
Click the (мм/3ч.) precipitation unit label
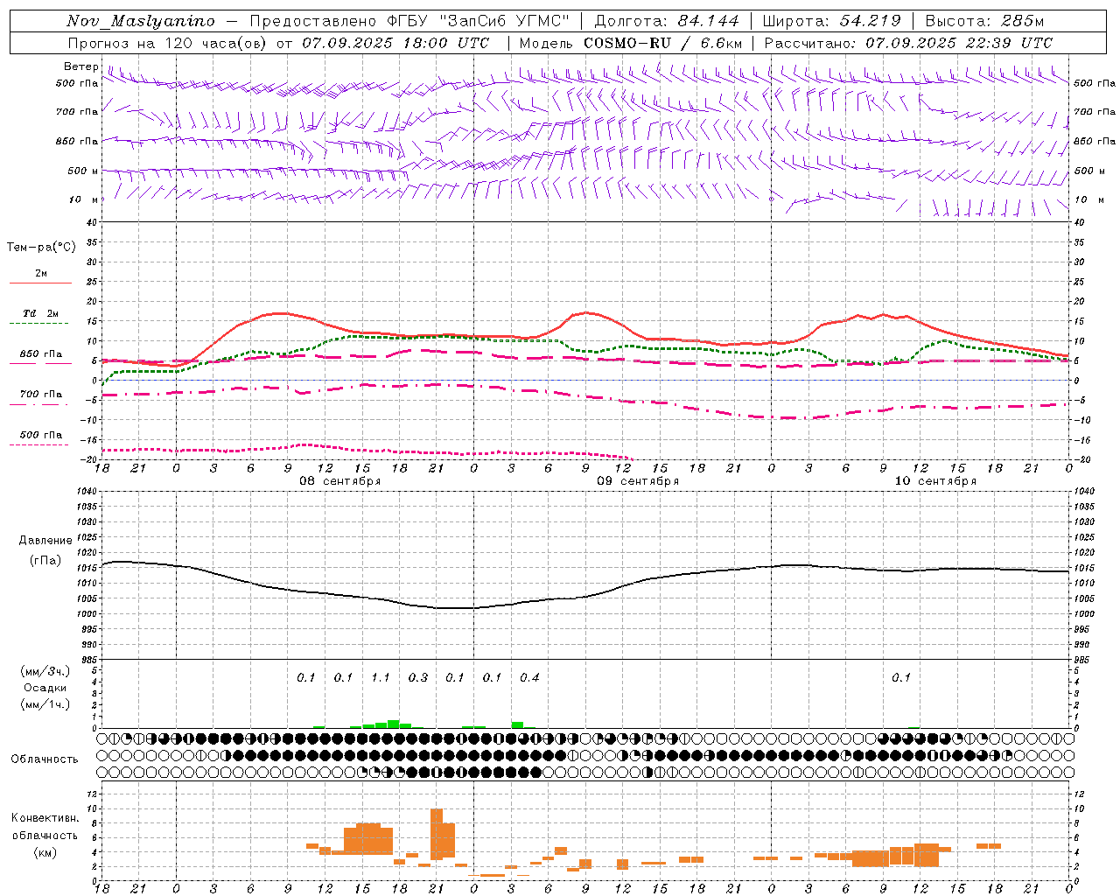(45, 672)
